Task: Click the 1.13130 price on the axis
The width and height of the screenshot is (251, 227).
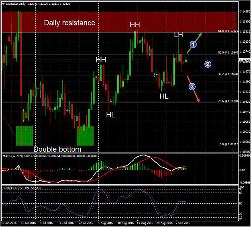Action: click(245, 41)
